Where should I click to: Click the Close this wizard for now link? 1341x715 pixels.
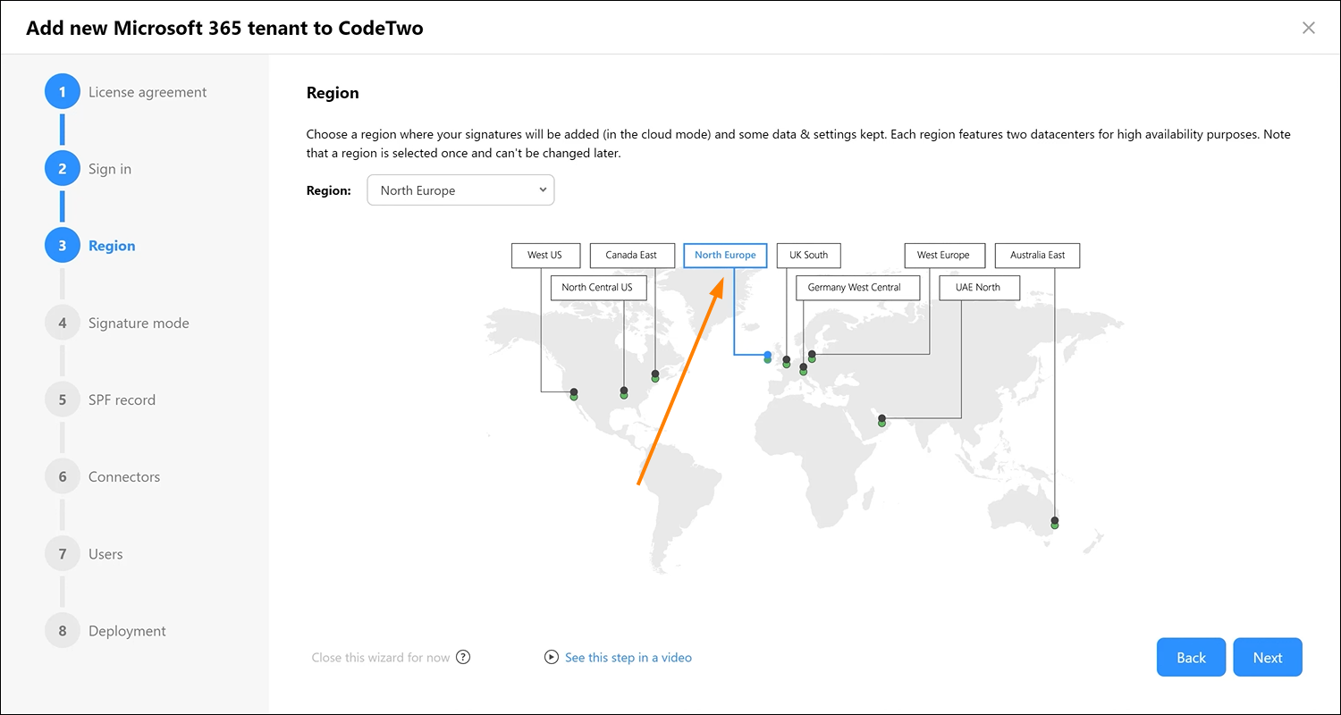tap(381, 657)
